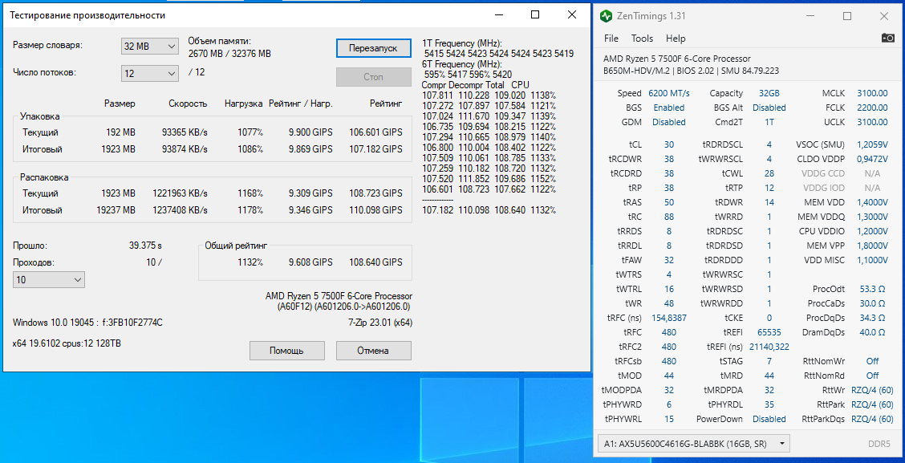
Task: Minimize the 7-Zip benchmark window
Action: tap(499, 15)
